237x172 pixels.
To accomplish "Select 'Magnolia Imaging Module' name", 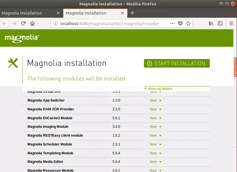I will [x=48, y=127].
